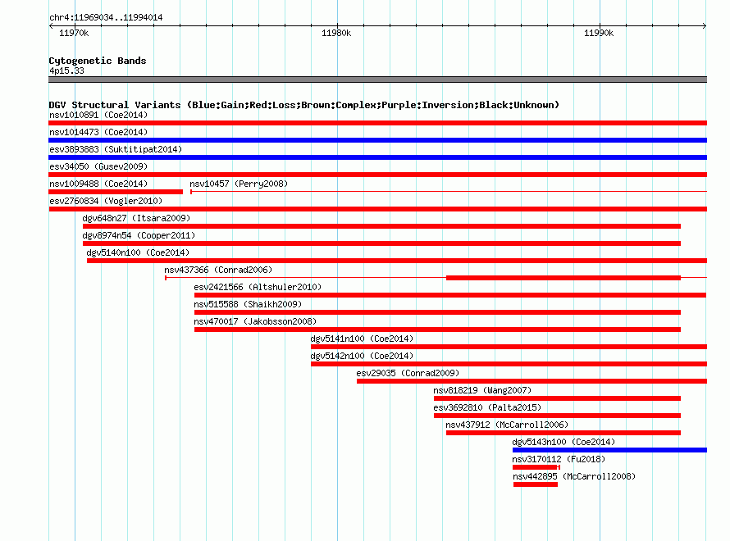Open nsv442895 (McCarroll2008) label
The height and width of the screenshot is (541, 730).
tap(574, 476)
